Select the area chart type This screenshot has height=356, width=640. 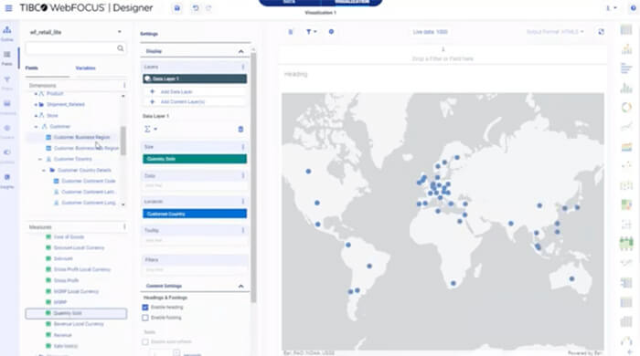coord(626,147)
